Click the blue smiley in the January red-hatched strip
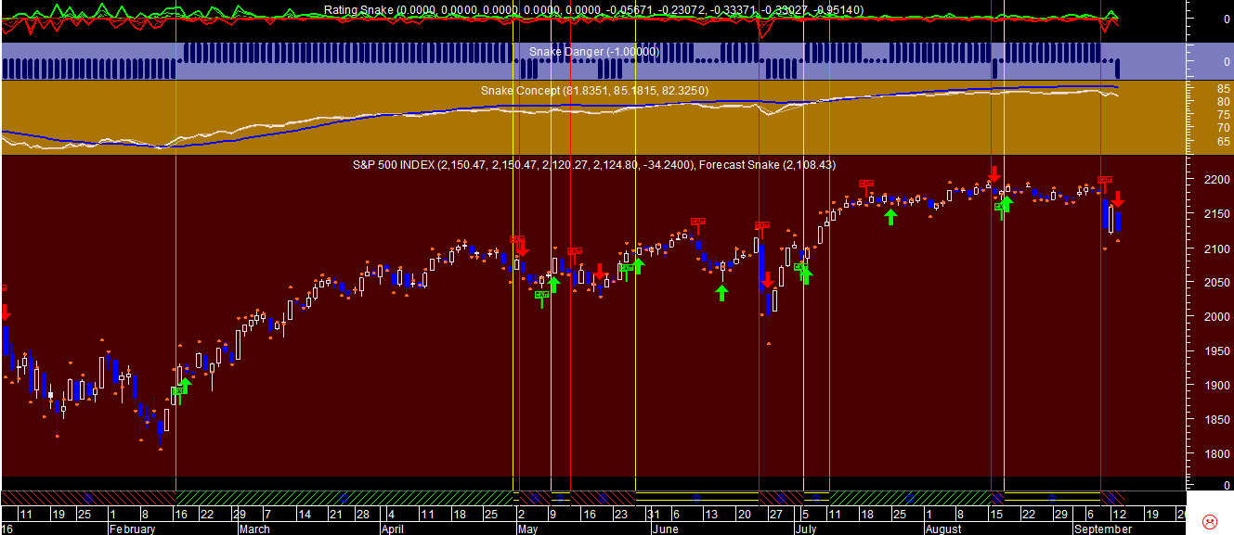The width and height of the screenshot is (1234, 535). 88,498
